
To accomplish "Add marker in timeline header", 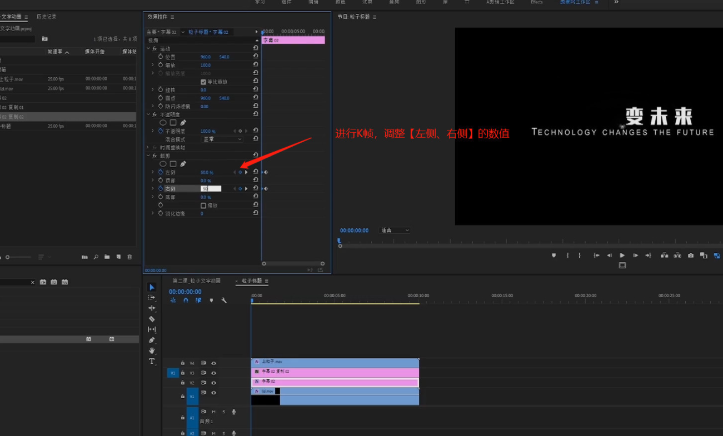I will [211, 300].
